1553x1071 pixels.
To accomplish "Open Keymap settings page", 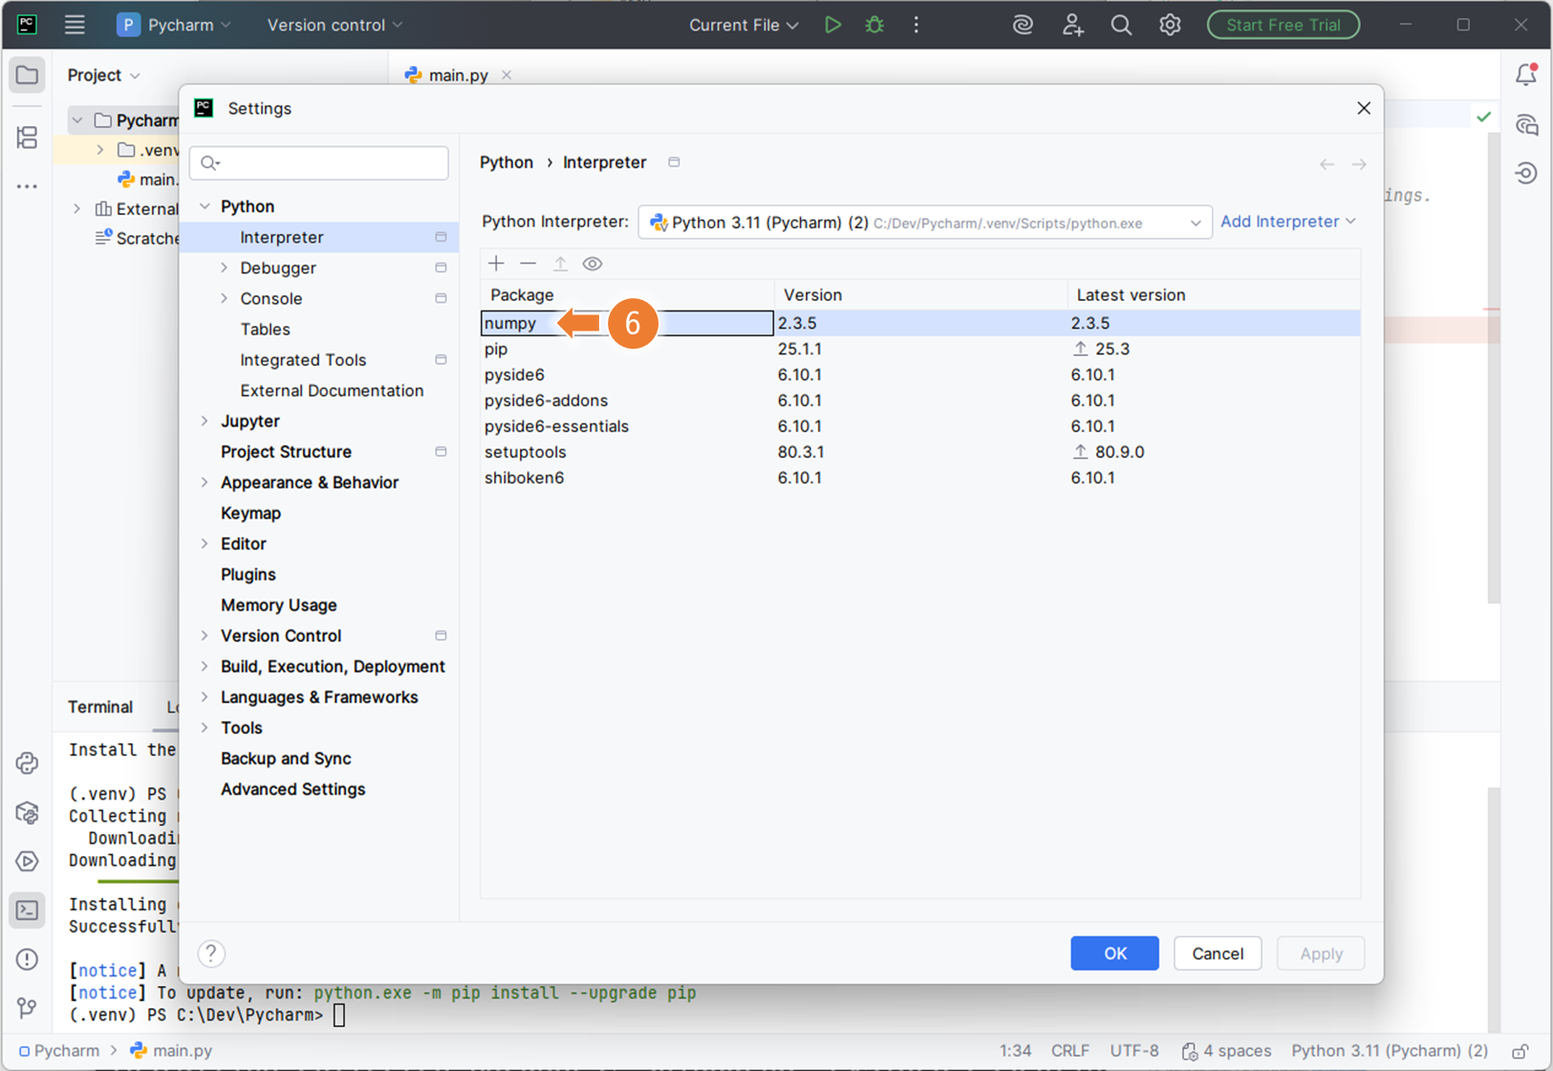I will click(x=250, y=513).
